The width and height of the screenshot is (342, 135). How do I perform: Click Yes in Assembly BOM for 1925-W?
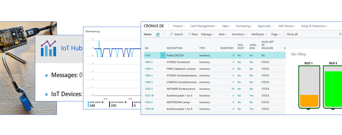[252, 95]
